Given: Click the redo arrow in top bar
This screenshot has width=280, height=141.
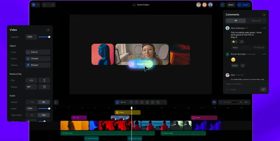Looking at the screenshot, I should pyautogui.click(x=53, y=5).
